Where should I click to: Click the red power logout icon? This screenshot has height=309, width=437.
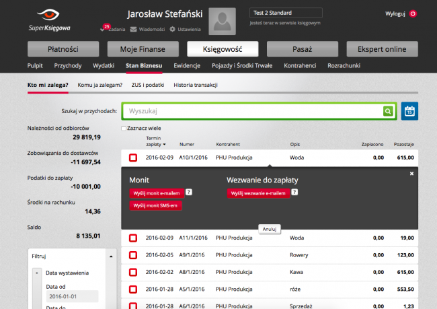pyautogui.click(x=413, y=13)
